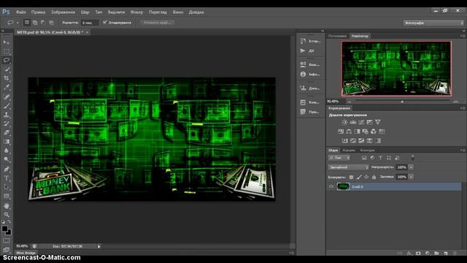Select the Blur tool

(7, 150)
